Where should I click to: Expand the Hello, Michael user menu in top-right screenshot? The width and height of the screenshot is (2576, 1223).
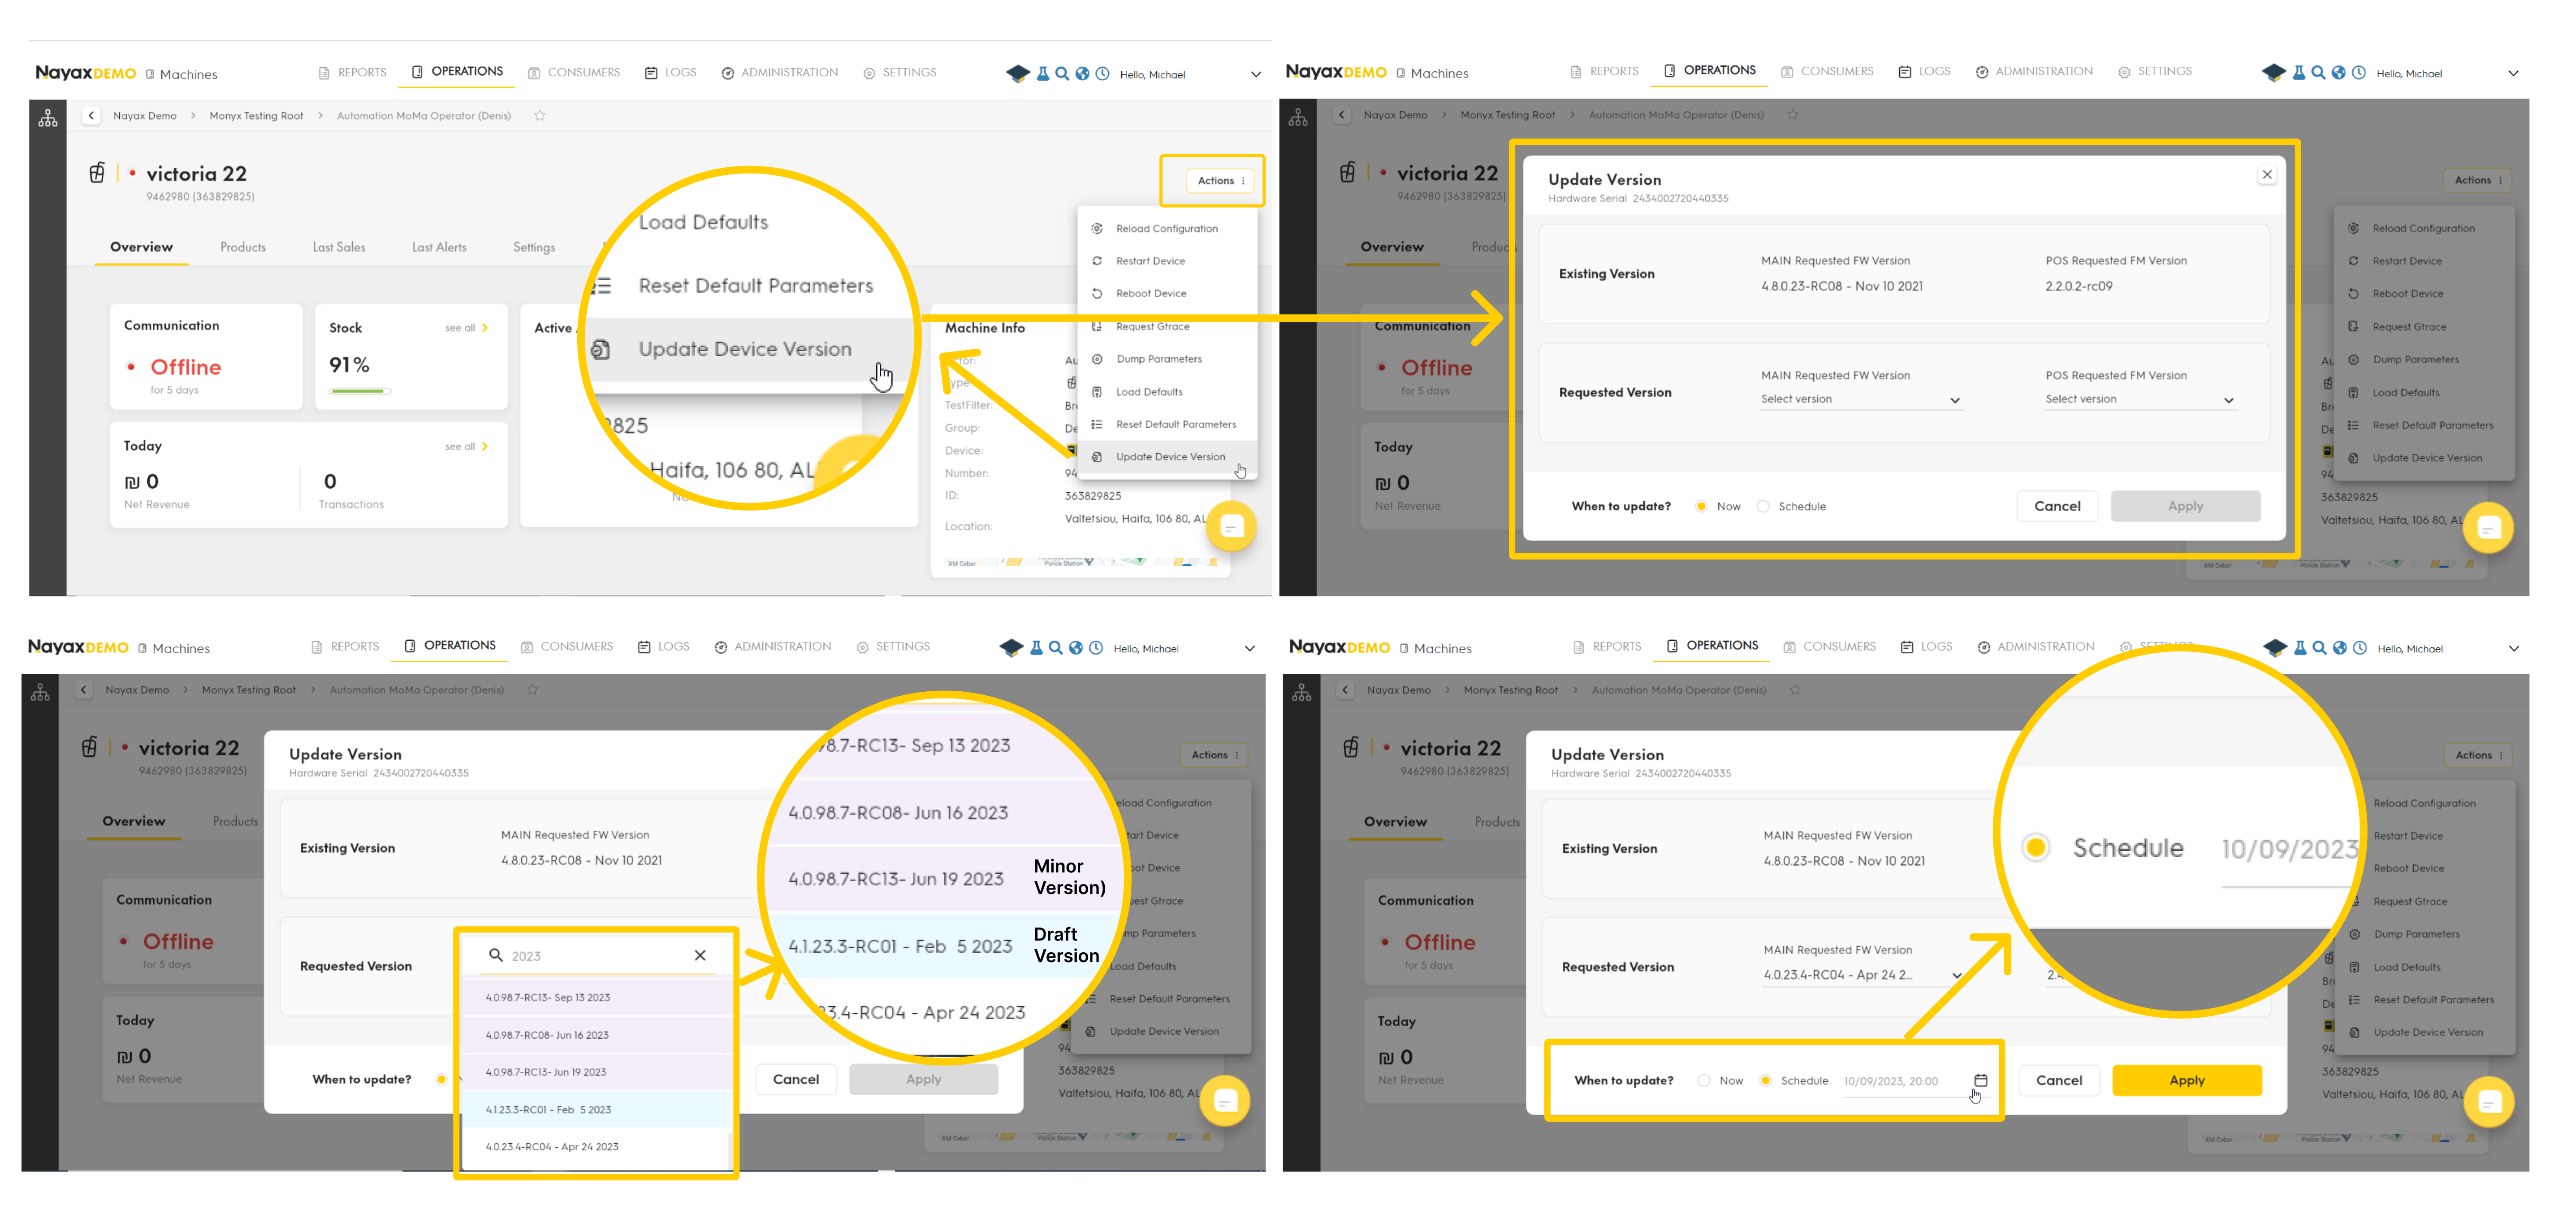tap(2513, 74)
